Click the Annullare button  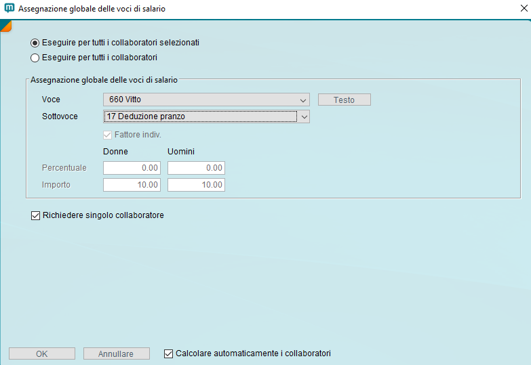pyautogui.click(x=116, y=354)
